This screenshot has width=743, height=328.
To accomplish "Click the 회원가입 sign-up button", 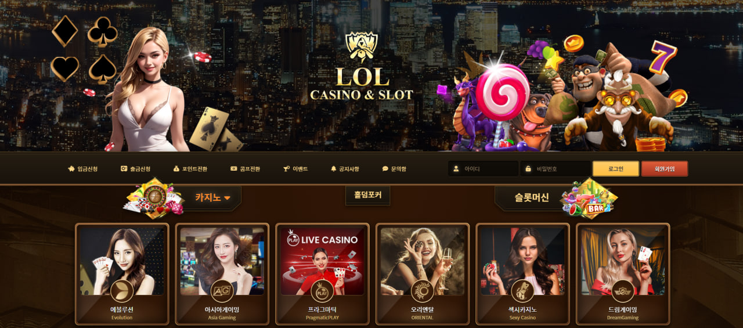I will coord(665,168).
